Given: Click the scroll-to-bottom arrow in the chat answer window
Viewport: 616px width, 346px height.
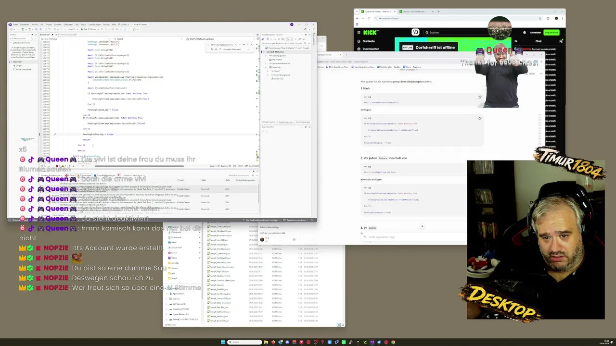Looking at the screenshot, I should (422, 226).
